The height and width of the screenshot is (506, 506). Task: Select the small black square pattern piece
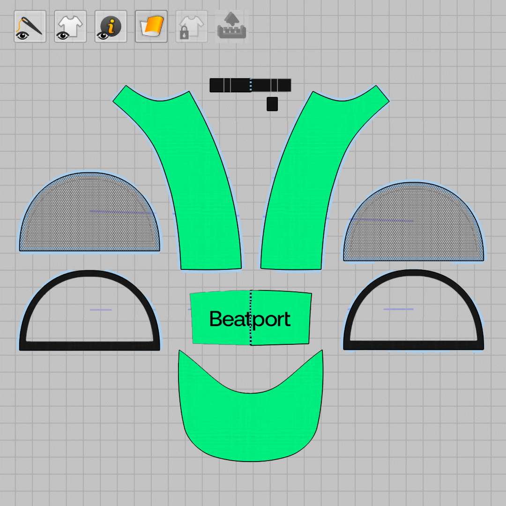tap(272, 104)
